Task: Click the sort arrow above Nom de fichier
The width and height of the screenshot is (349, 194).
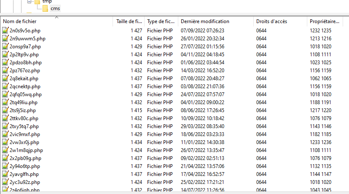Action: (x=57, y=17)
